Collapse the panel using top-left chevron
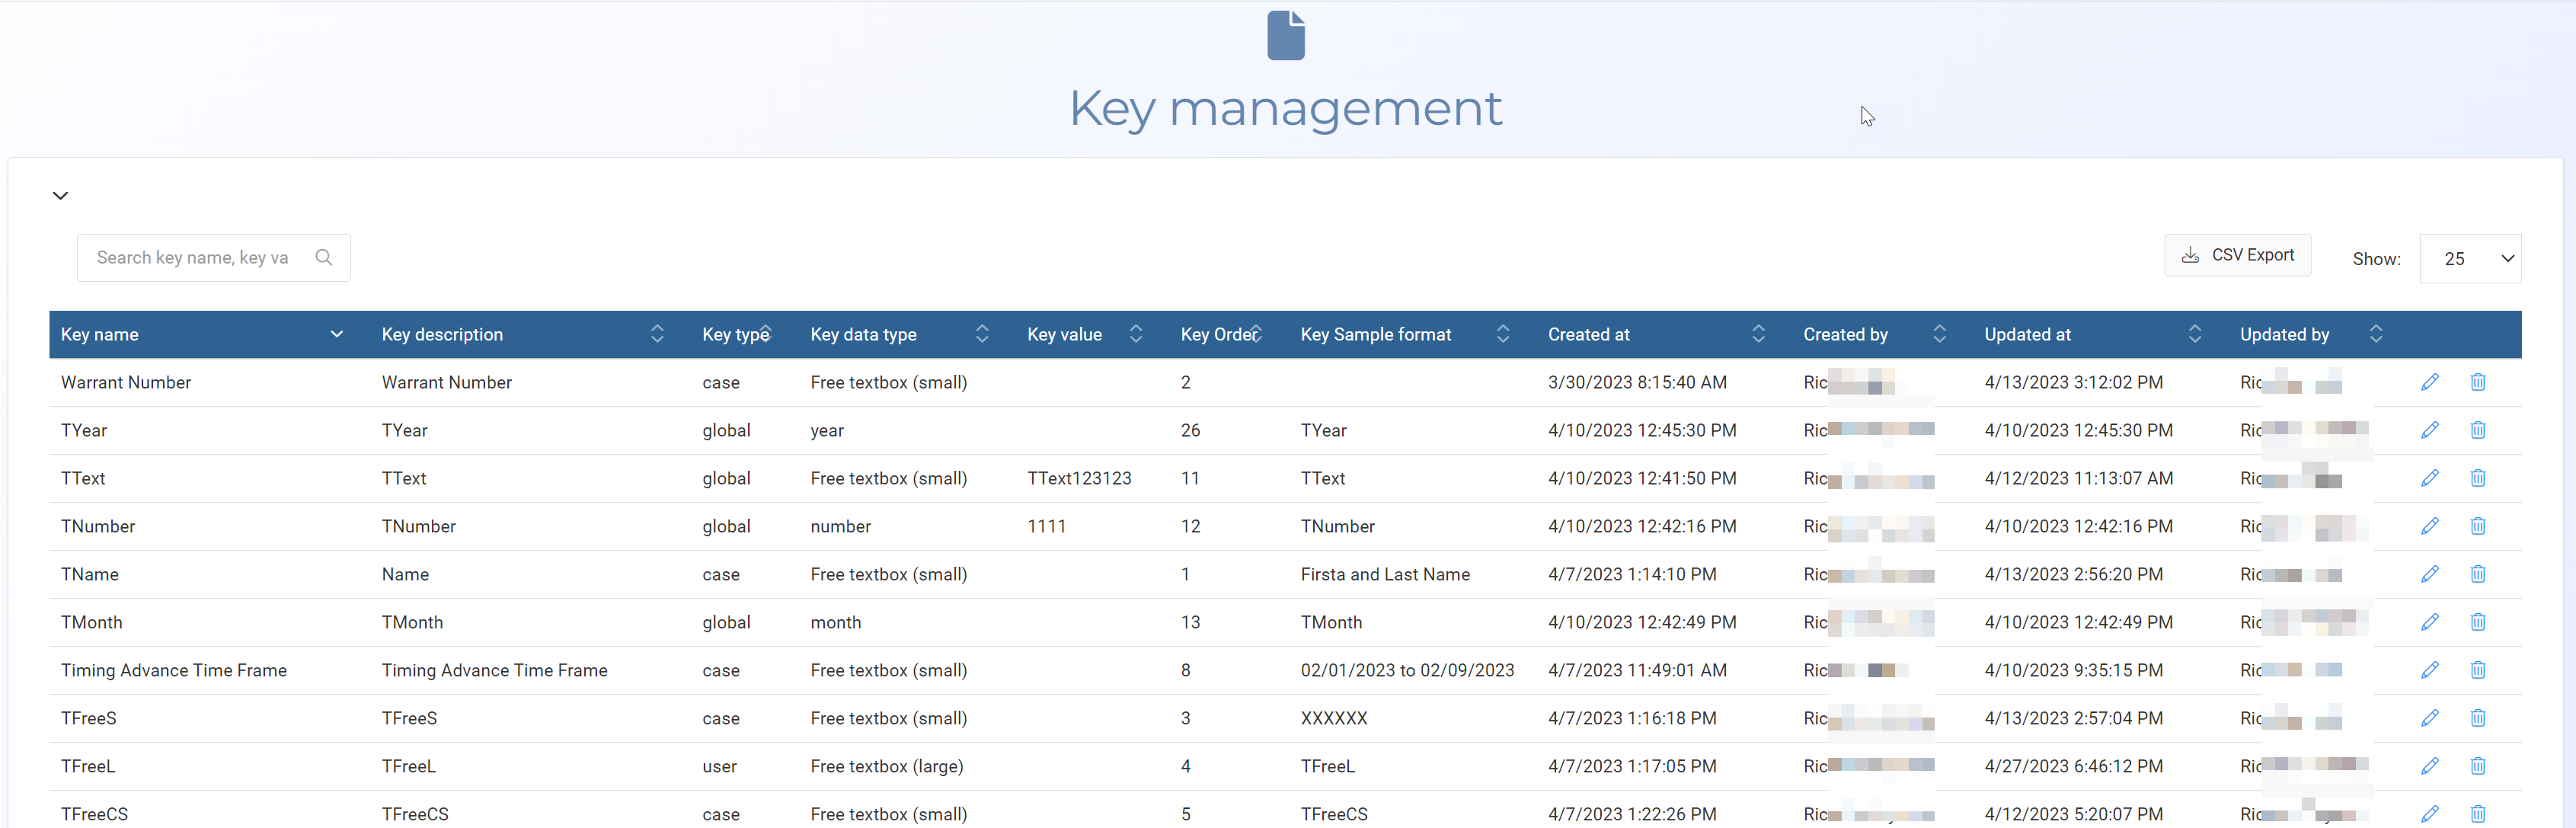The image size is (2576, 828). [61, 196]
